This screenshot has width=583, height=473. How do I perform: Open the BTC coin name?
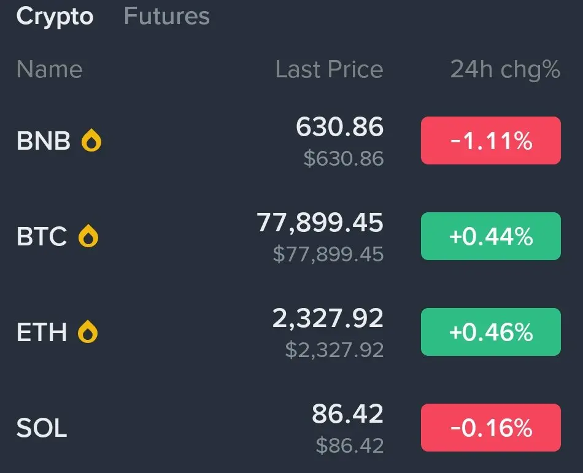point(42,236)
